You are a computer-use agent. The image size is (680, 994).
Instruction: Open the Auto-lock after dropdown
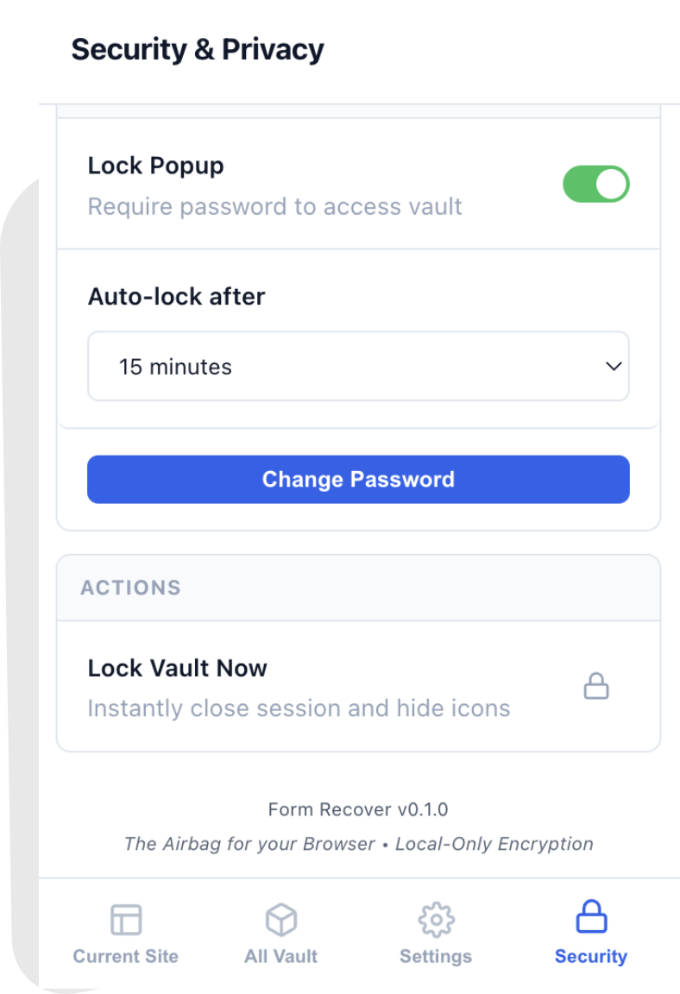358,366
